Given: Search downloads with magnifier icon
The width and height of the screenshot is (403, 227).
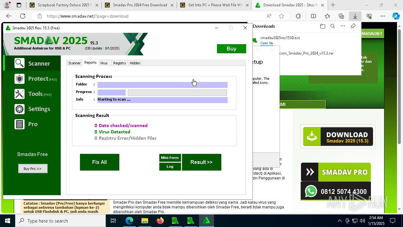Looking at the screenshot, I should click(x=333, y=26).
